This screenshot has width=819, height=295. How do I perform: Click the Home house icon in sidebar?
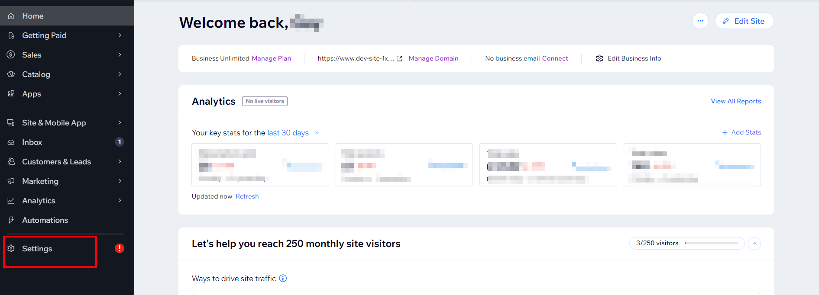point(11,16)
